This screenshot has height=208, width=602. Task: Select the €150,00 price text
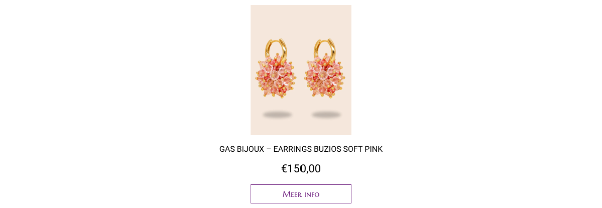tap(301, 169)
